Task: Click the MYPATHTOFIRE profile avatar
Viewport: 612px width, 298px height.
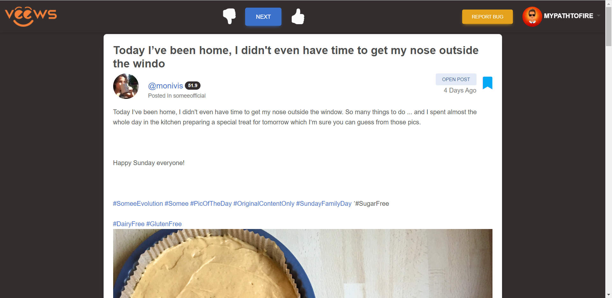Action: click(x=532, y=17)
